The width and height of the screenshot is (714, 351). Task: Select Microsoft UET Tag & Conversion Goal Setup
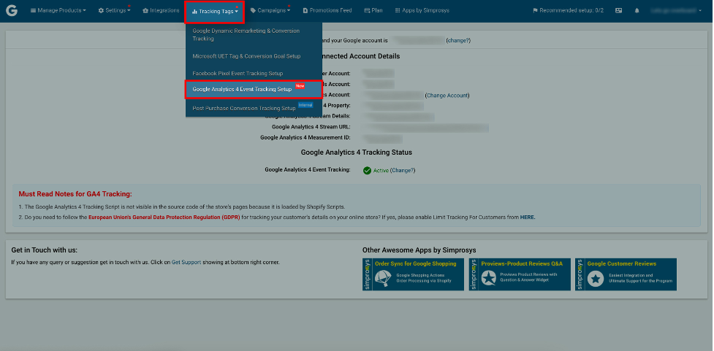254,56
